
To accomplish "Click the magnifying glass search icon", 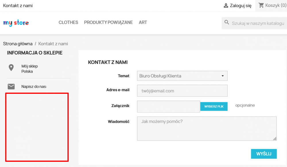I will 227,22.
